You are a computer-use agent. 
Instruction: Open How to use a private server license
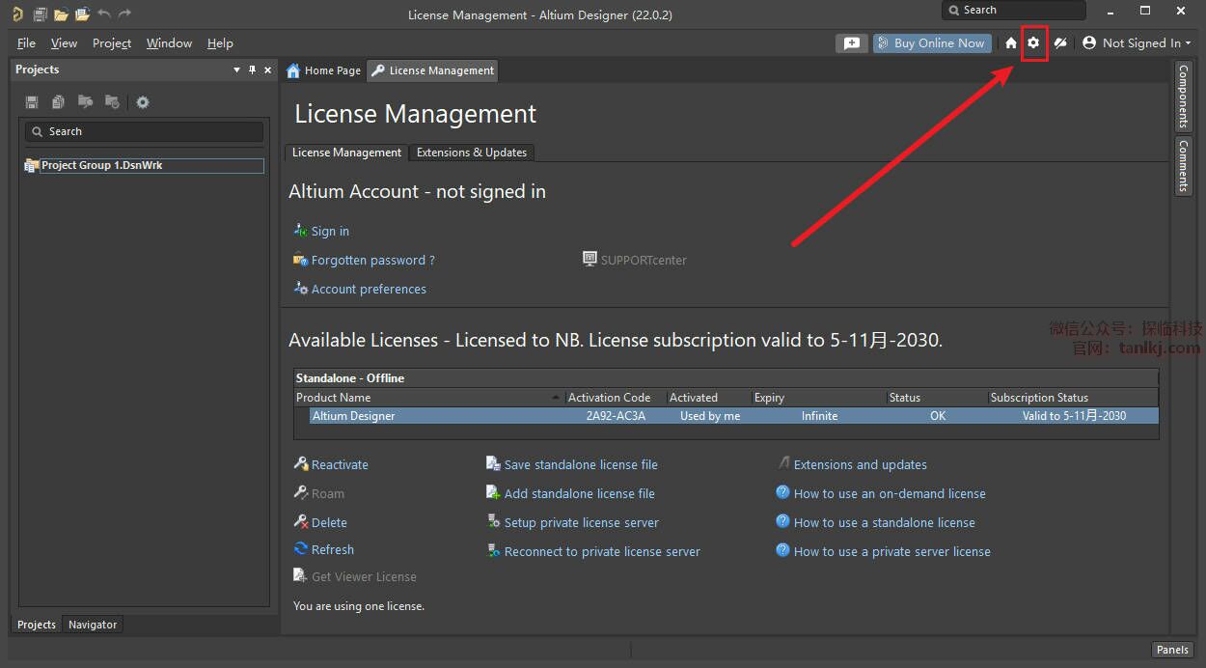point(892,551)
